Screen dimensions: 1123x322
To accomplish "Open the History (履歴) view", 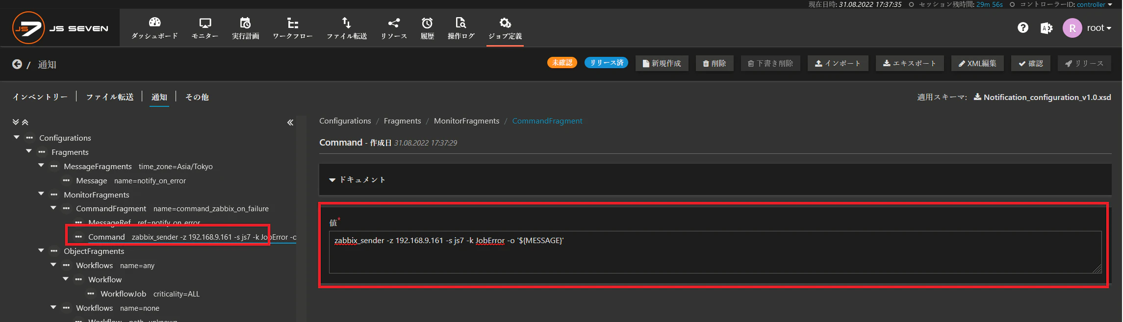I will coord(427,28).
